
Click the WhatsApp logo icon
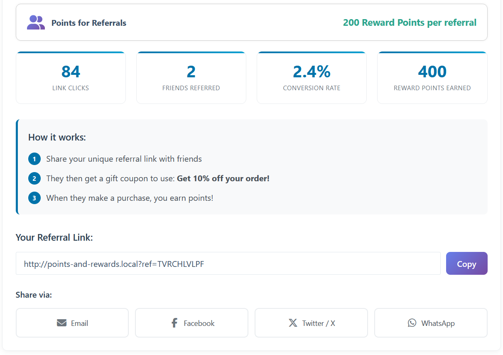pyautogui.click(x=412, y=323)
